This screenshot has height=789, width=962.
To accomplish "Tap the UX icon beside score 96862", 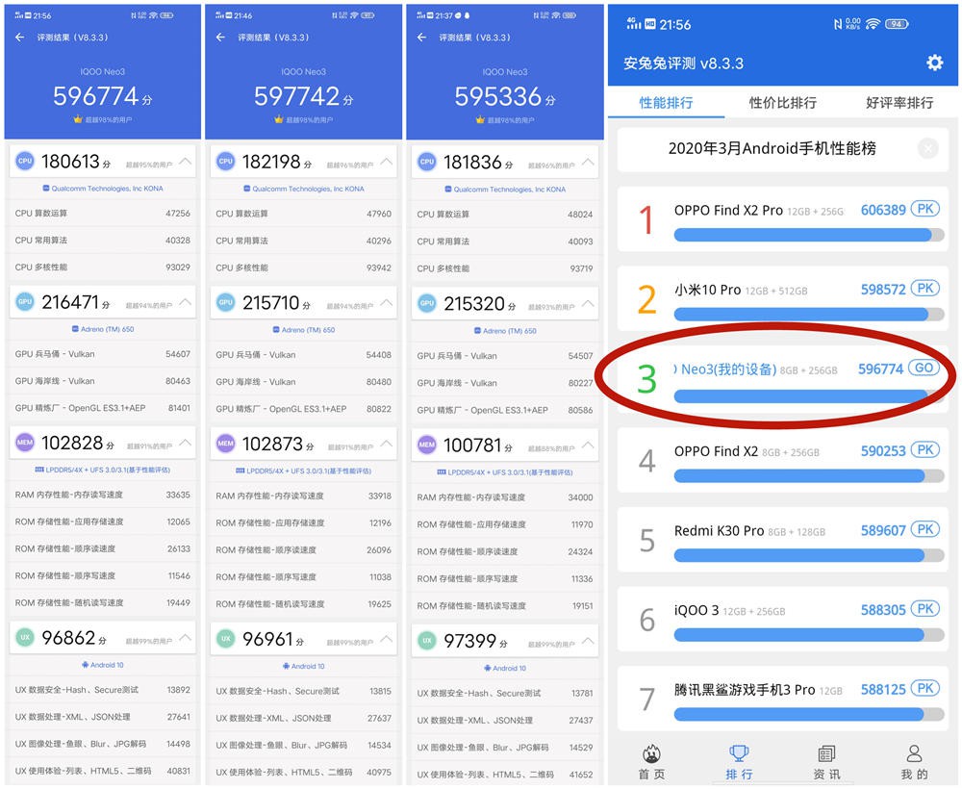I will 25,638.
